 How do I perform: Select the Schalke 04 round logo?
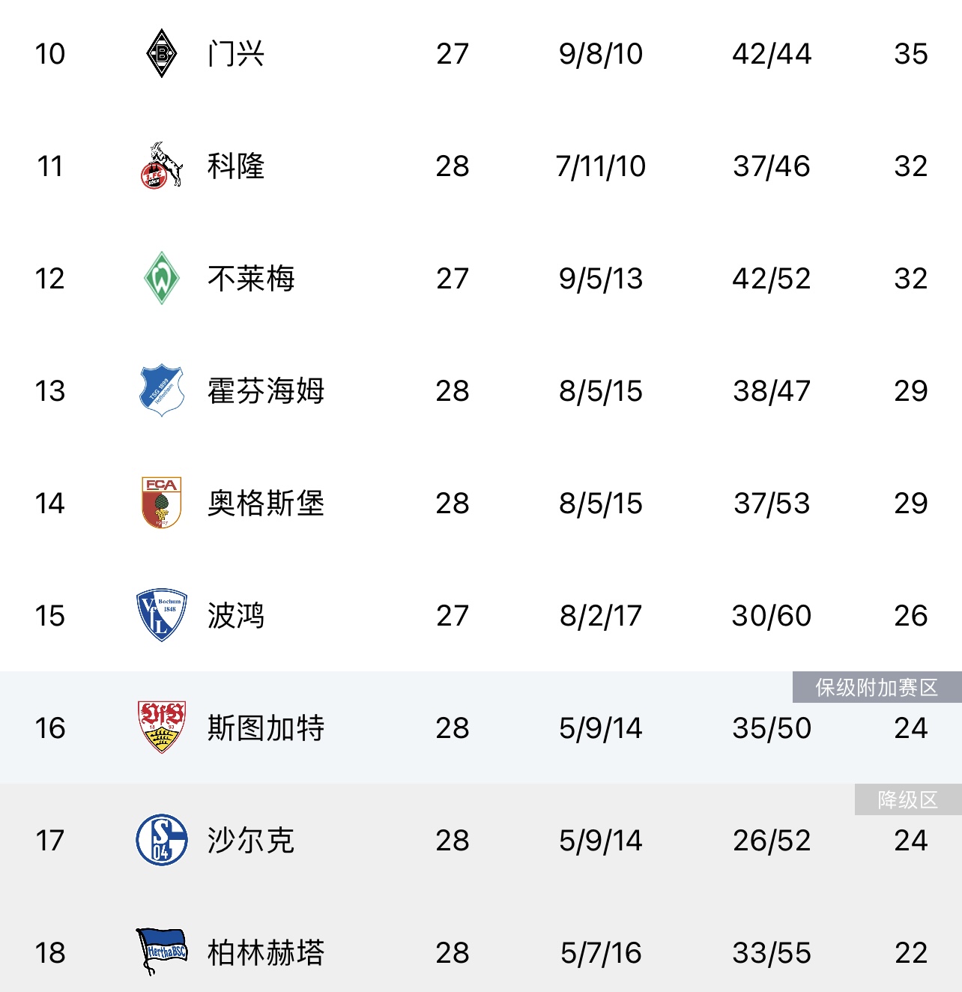pyautogui.click(x=161, y=840)
